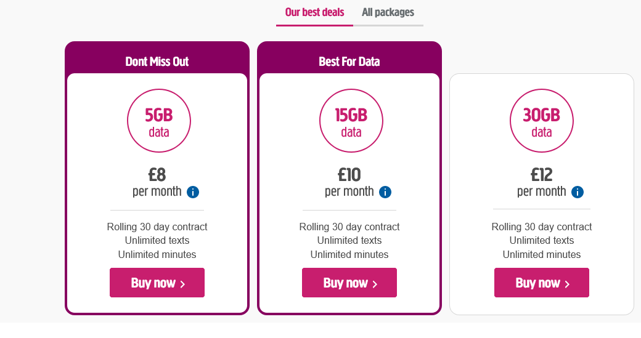Click the £12 price text
The height and width of the screenshot is (338, 641).
(x=542, y=175)
